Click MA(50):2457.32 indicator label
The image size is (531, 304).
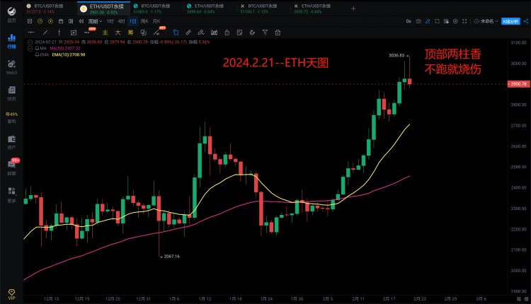[64, 48]
